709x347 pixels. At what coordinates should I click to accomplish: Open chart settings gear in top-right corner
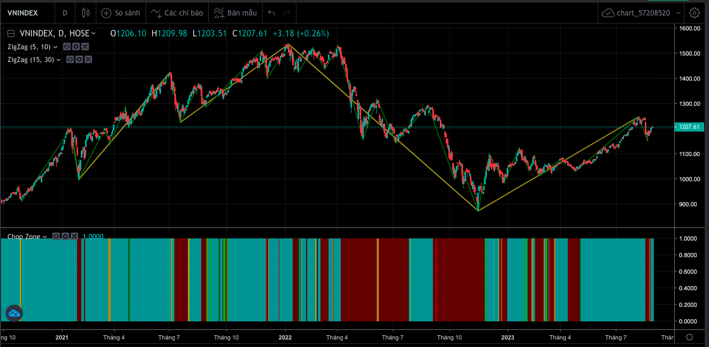coord(695,12)
